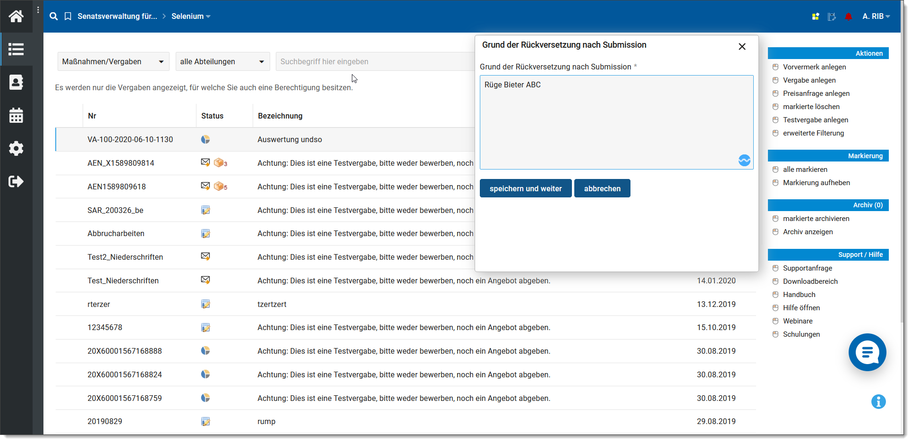Click the colored squares apps icon

coord(816,17)
